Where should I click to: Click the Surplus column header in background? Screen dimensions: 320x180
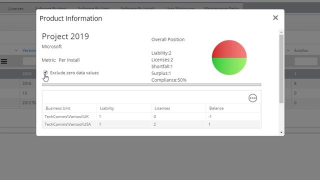(301, 50)
